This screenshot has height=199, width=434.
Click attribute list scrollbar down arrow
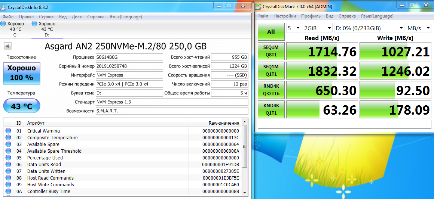tap(244, 193)
